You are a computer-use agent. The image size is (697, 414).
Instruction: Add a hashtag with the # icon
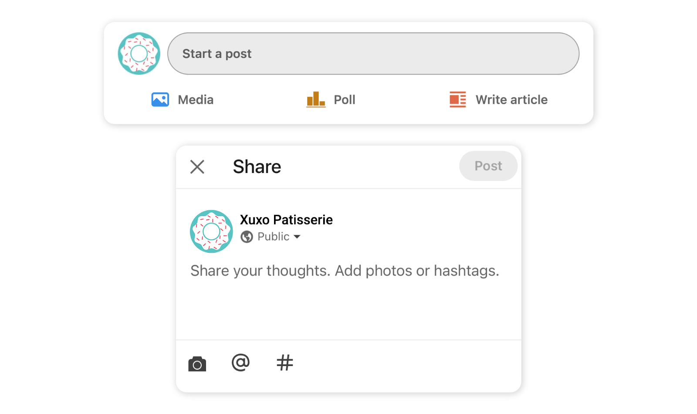[285, 362]
